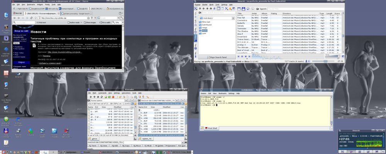Screen dimensions: 386x154
Task: Click F8 Delete button in Krusader
Action: coord(159,146)
